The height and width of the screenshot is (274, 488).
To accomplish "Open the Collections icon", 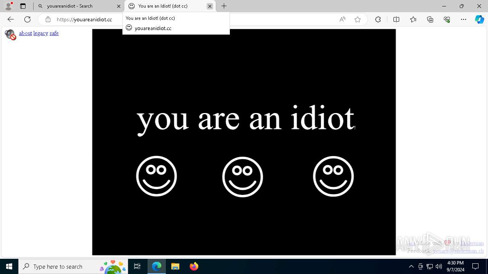I will [430, 19].
